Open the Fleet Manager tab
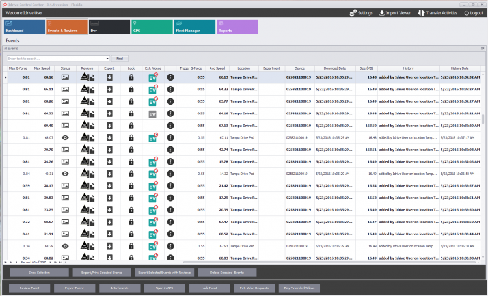This screenshot has height=296, width=488. 195,27
